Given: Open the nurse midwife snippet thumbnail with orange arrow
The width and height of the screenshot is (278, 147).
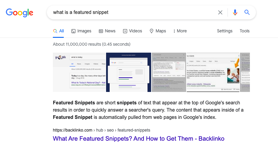Looking at the screenshot, I should tap(213, 72).
